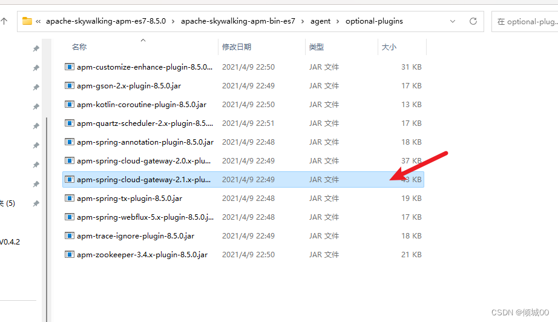
Task: Open address bar history dropdown
Action: pyautogui.click(x=453, y=21)
